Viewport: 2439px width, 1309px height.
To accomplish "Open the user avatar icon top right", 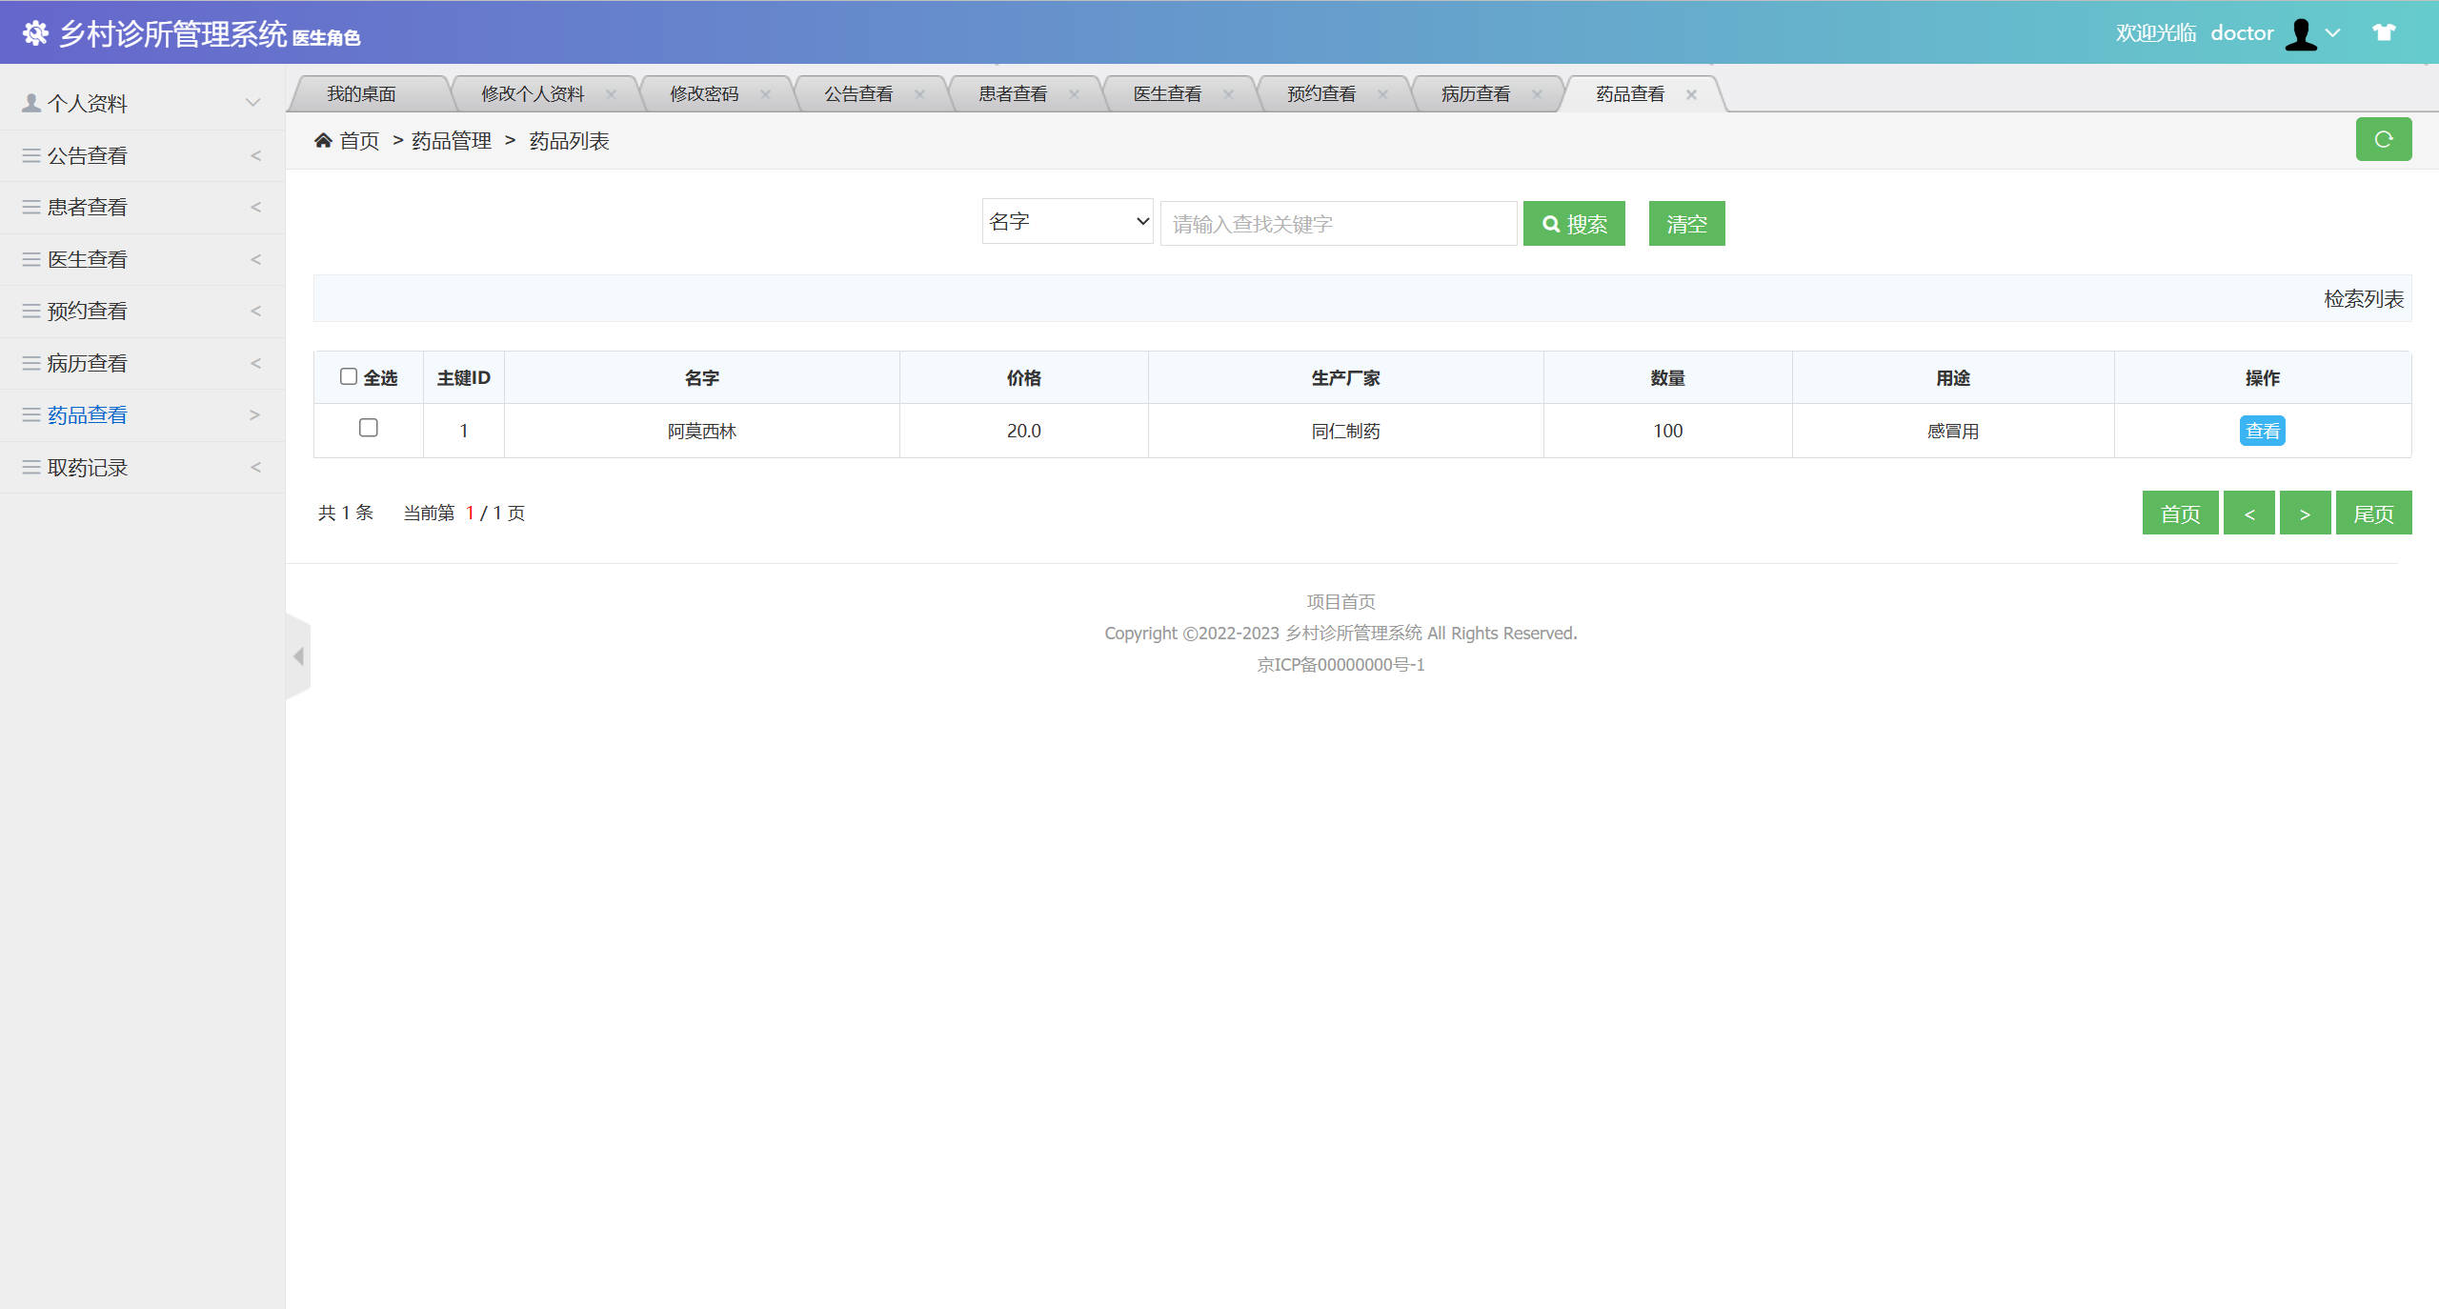I will tap(2299, 32).
